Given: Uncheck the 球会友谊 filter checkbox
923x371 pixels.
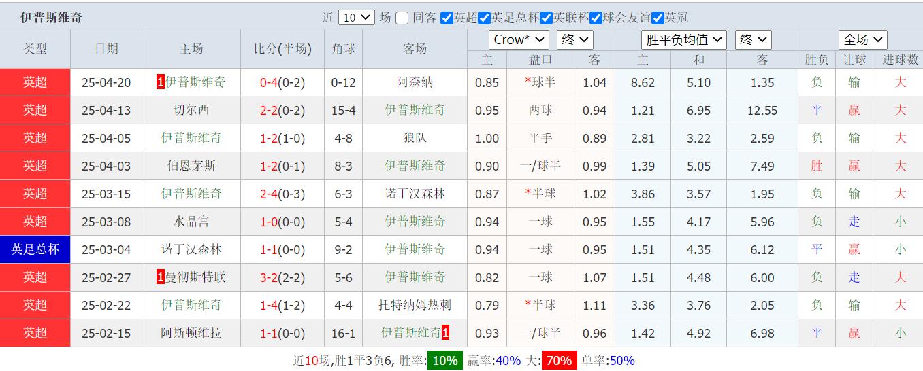Looking at the screenshot, I should tap(596, 18).
